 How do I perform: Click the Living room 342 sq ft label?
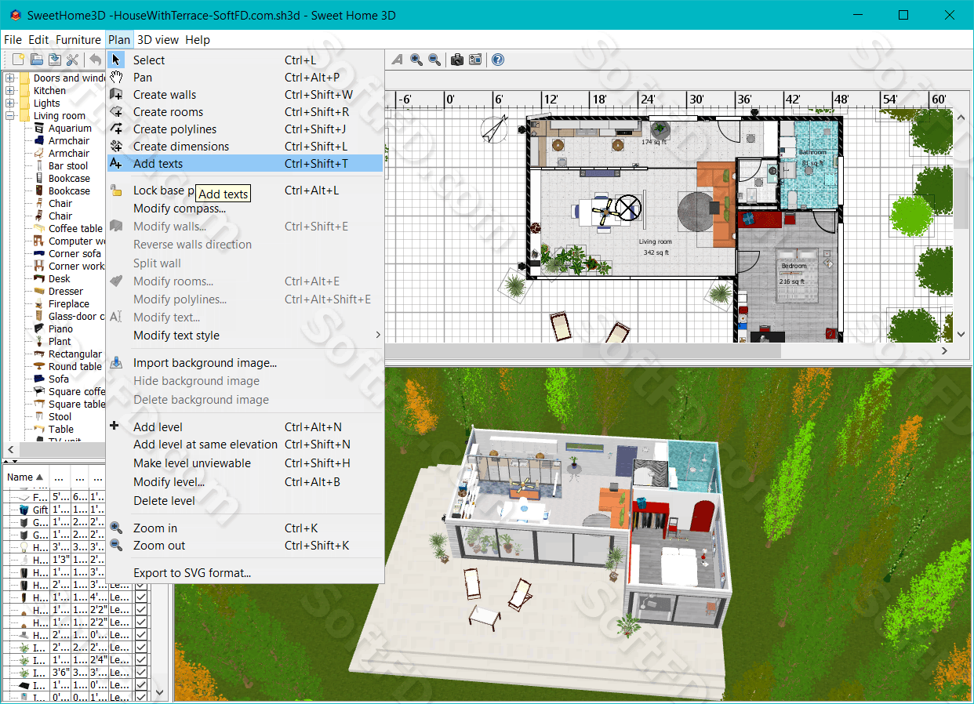(x=655, y=247)
